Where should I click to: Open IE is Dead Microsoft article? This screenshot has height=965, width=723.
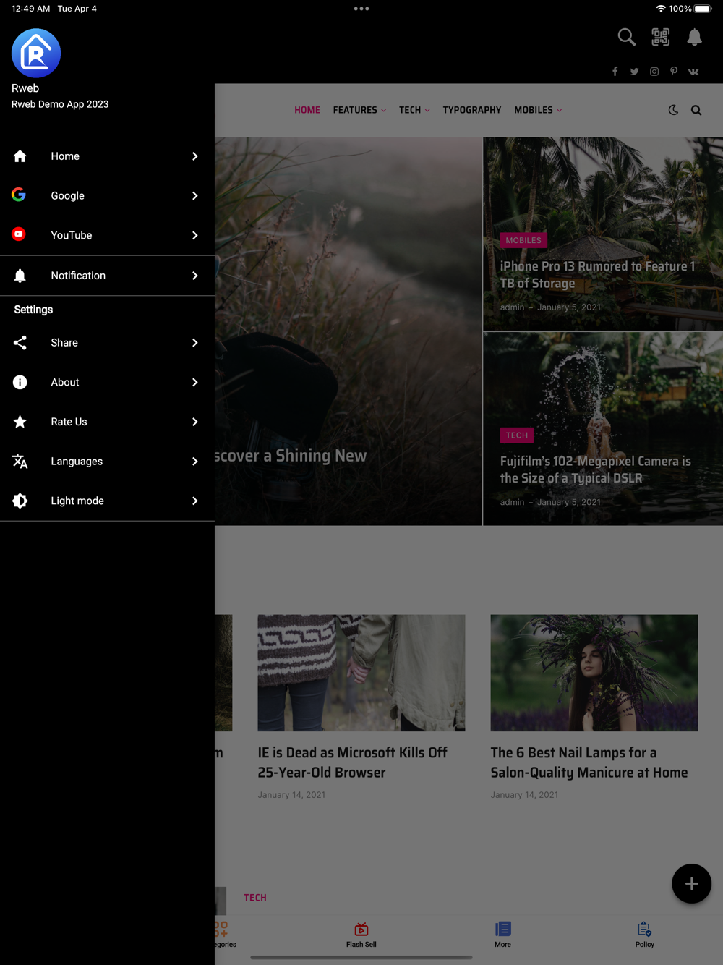[x=353, y=762]
